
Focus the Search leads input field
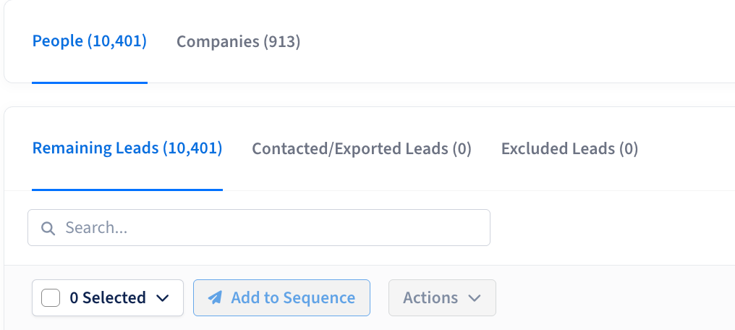coord(259,228)
